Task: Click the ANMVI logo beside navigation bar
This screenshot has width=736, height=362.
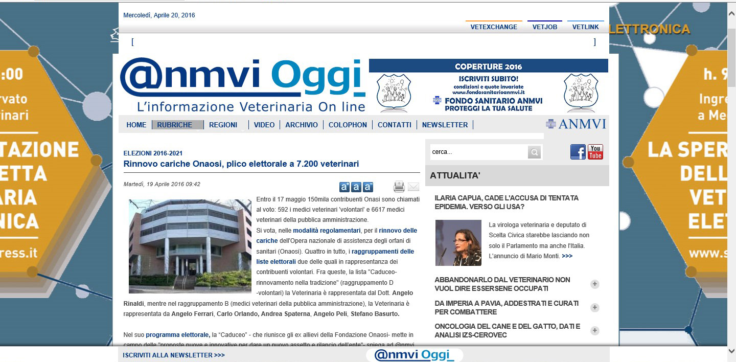Action: point(576,124)
